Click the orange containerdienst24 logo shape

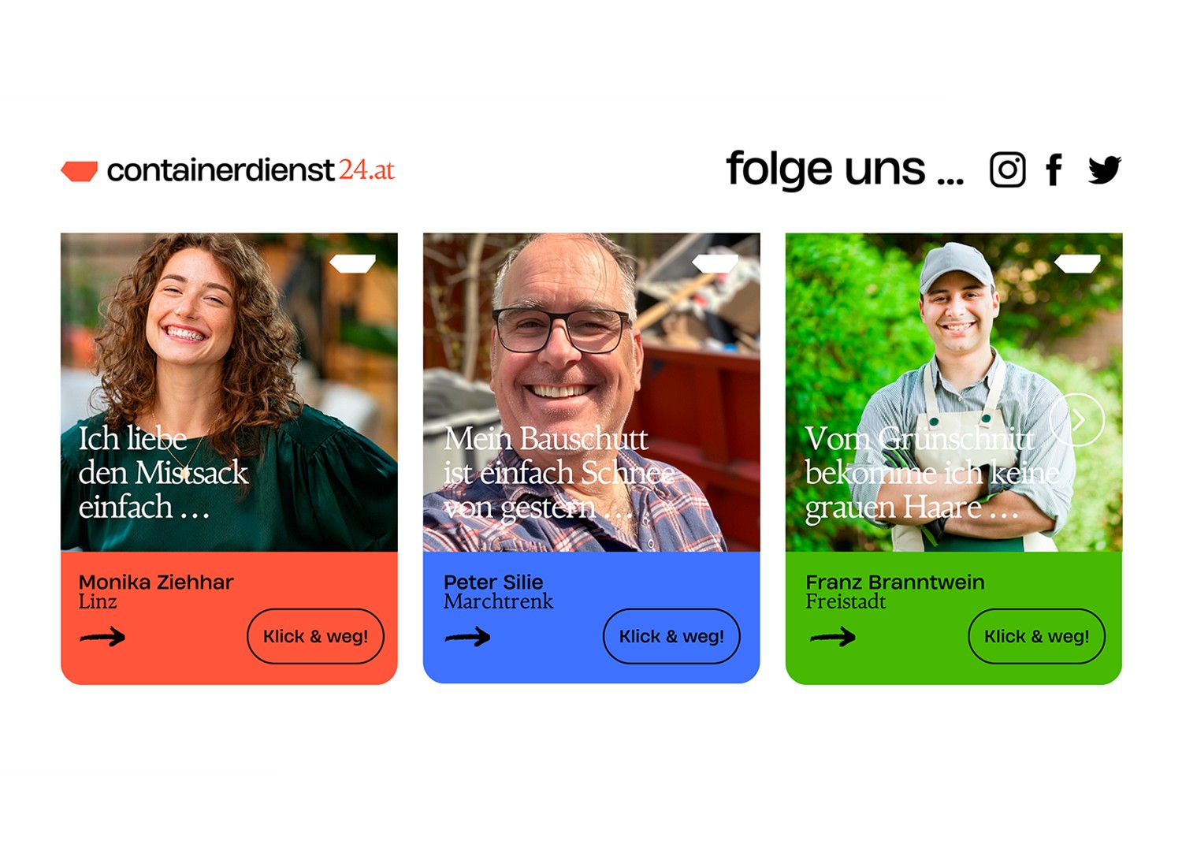tap(80, 171)
